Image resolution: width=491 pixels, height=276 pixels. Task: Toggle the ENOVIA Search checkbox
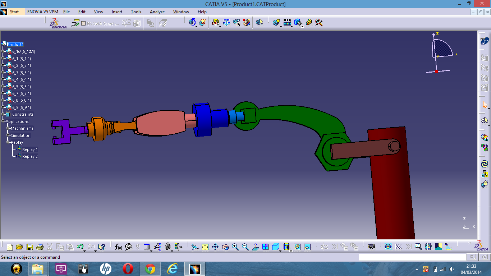click(83, 23)
